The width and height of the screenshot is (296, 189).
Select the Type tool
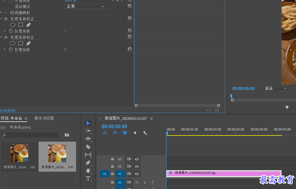coord(88,178)
